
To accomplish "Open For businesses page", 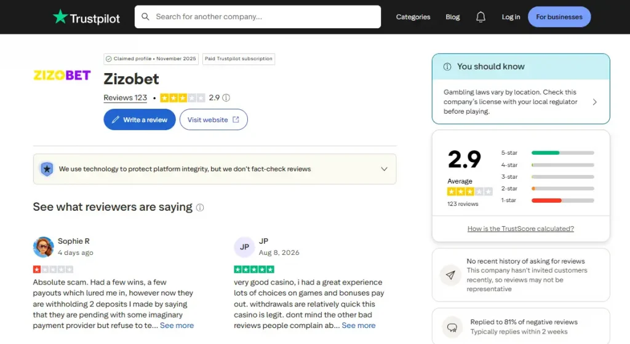I will 559,17.
